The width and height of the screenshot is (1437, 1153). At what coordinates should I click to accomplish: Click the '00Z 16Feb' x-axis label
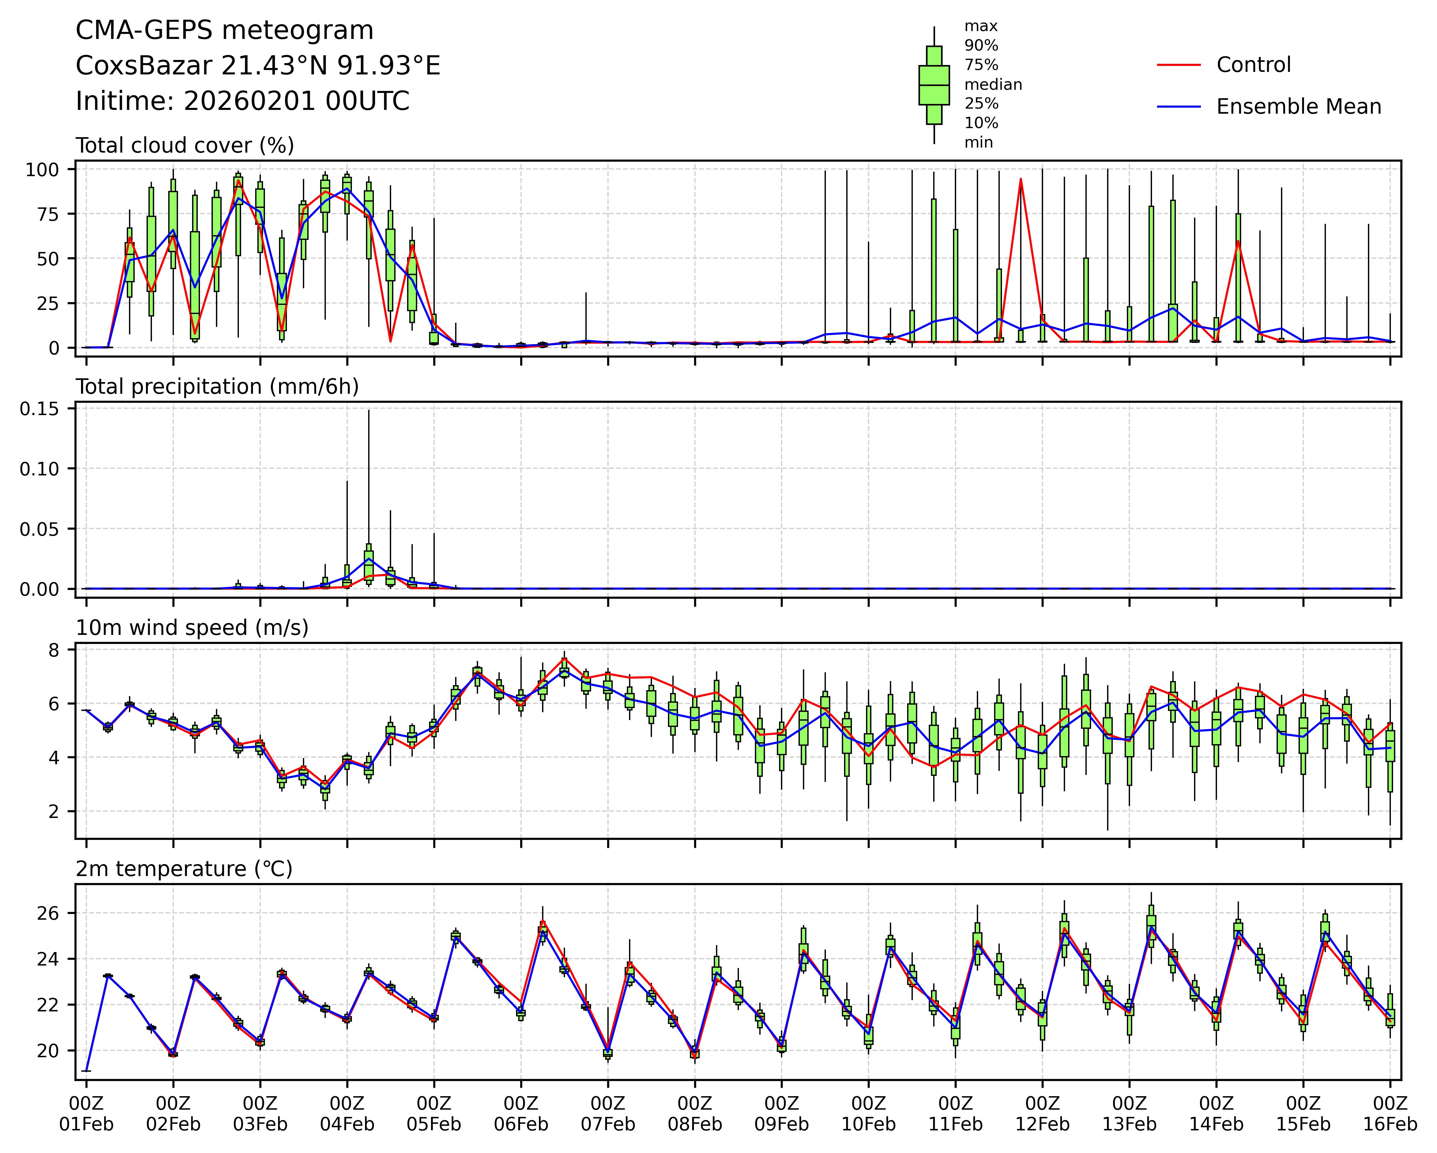pyautogui.click(x=1390, y=1114)
